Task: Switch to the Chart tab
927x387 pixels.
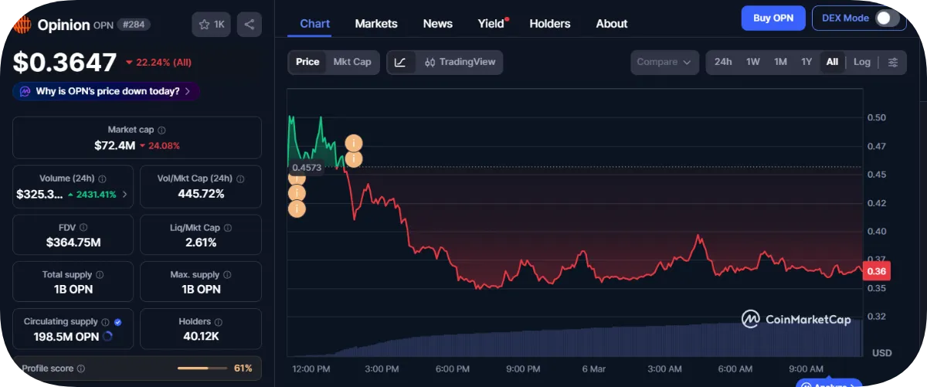Action: pos(315,23)
